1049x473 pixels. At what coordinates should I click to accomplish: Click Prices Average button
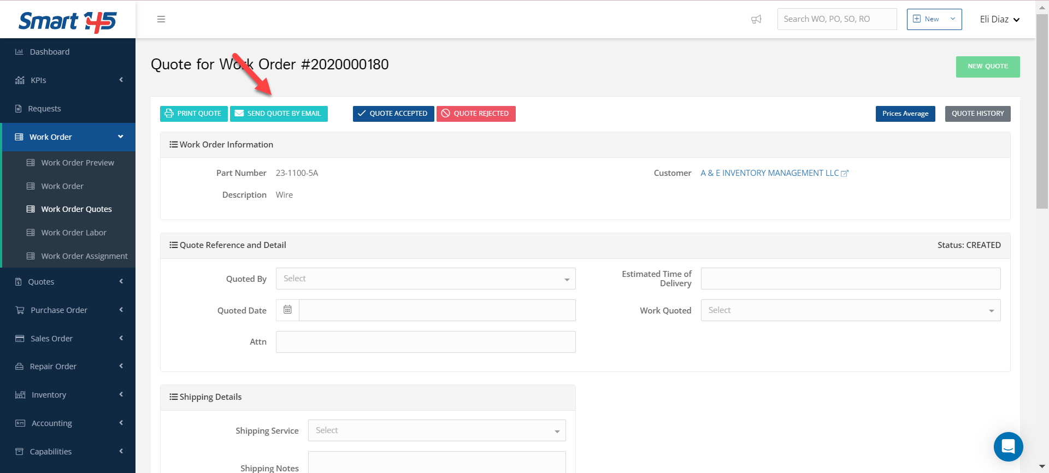pos(905,114)
